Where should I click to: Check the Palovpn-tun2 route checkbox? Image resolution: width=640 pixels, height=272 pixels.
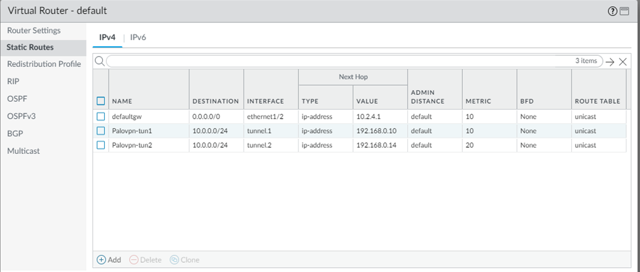(101, 145)
